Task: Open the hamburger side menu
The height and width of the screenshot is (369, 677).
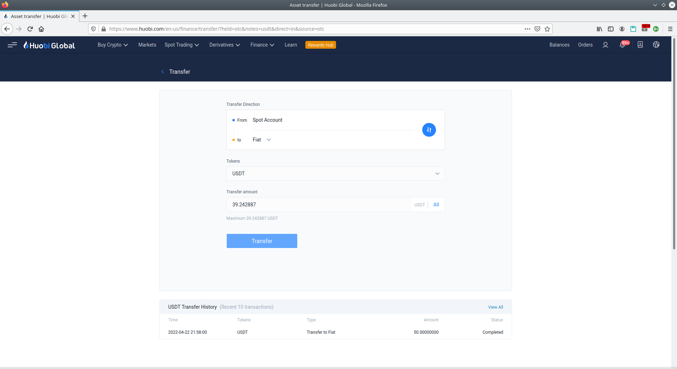Action: (x=12, y=45)
